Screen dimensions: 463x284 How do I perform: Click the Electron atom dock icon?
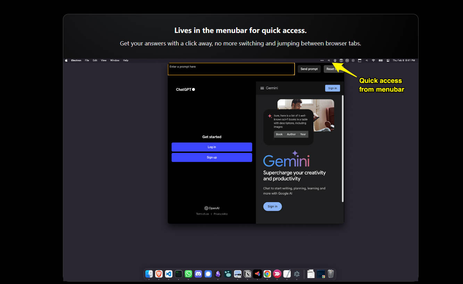click(297, 274)
